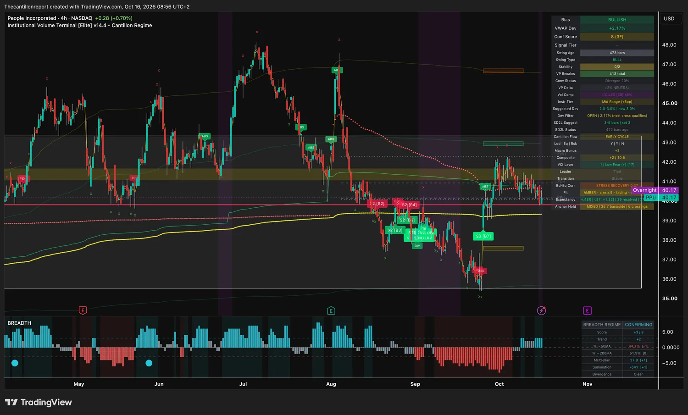Image resolution: width=688 pixels, height=415 pixels.
Task: Click the 473 bars Swing Age value
Action: 617,53
